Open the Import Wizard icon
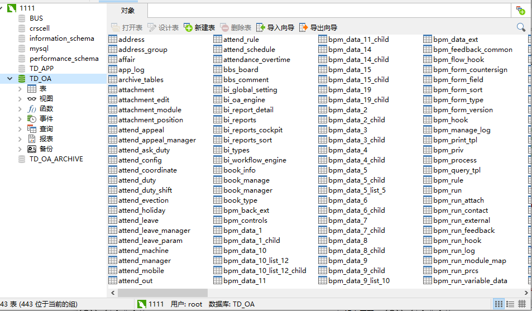This screenshot has width=532, height=311. click(x=261, y=27)
